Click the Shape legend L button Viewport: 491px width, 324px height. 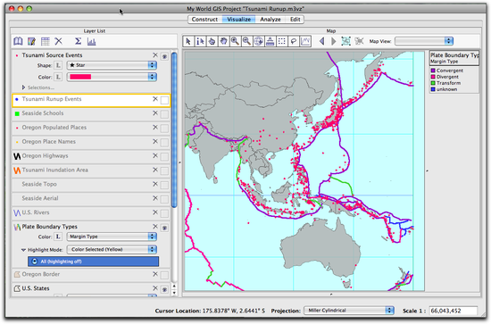pyautogui.click(x=58, y=65)
